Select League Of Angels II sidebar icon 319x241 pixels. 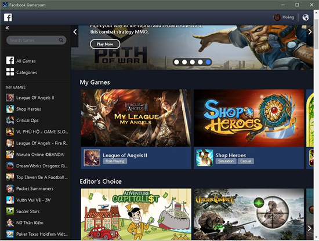pos(10,97)
